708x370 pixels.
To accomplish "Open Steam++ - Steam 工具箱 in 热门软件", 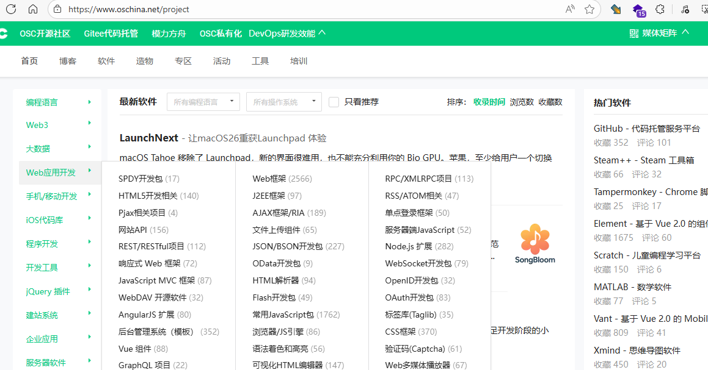I will click(x=644, y=160).
